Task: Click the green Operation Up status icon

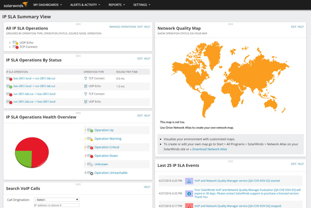Action: [90, 130]
